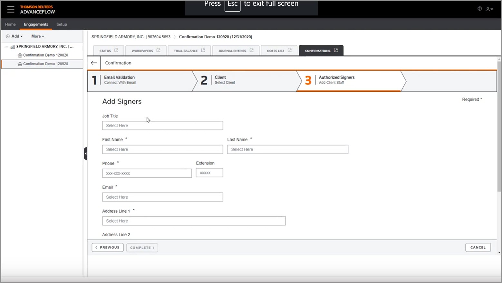This screenshot has width=502, height=283.
Task: Open the More dropdown menu
Action: [x=37, y=36]
